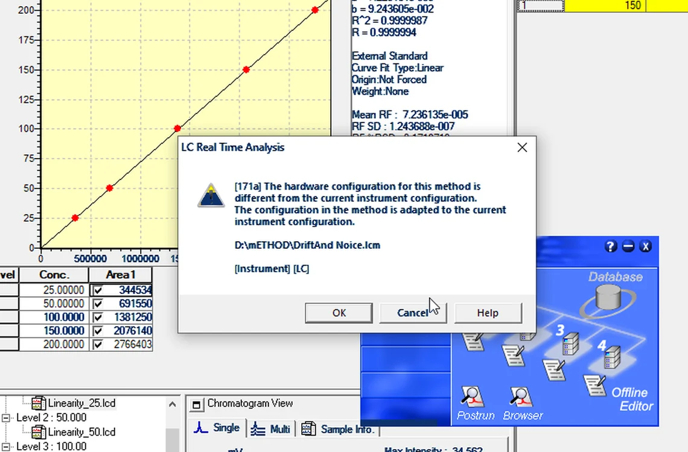The image size is (688, 452).
Task: Open the Sample Info. tab
Action: 339,429
